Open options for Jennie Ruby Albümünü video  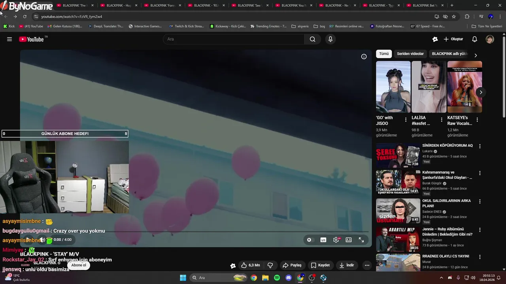(480, 230)
